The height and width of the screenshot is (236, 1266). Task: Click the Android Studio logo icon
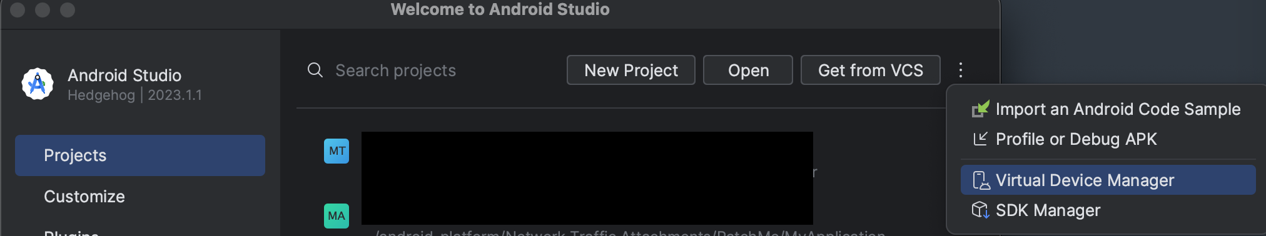click(x=38, y=84)
